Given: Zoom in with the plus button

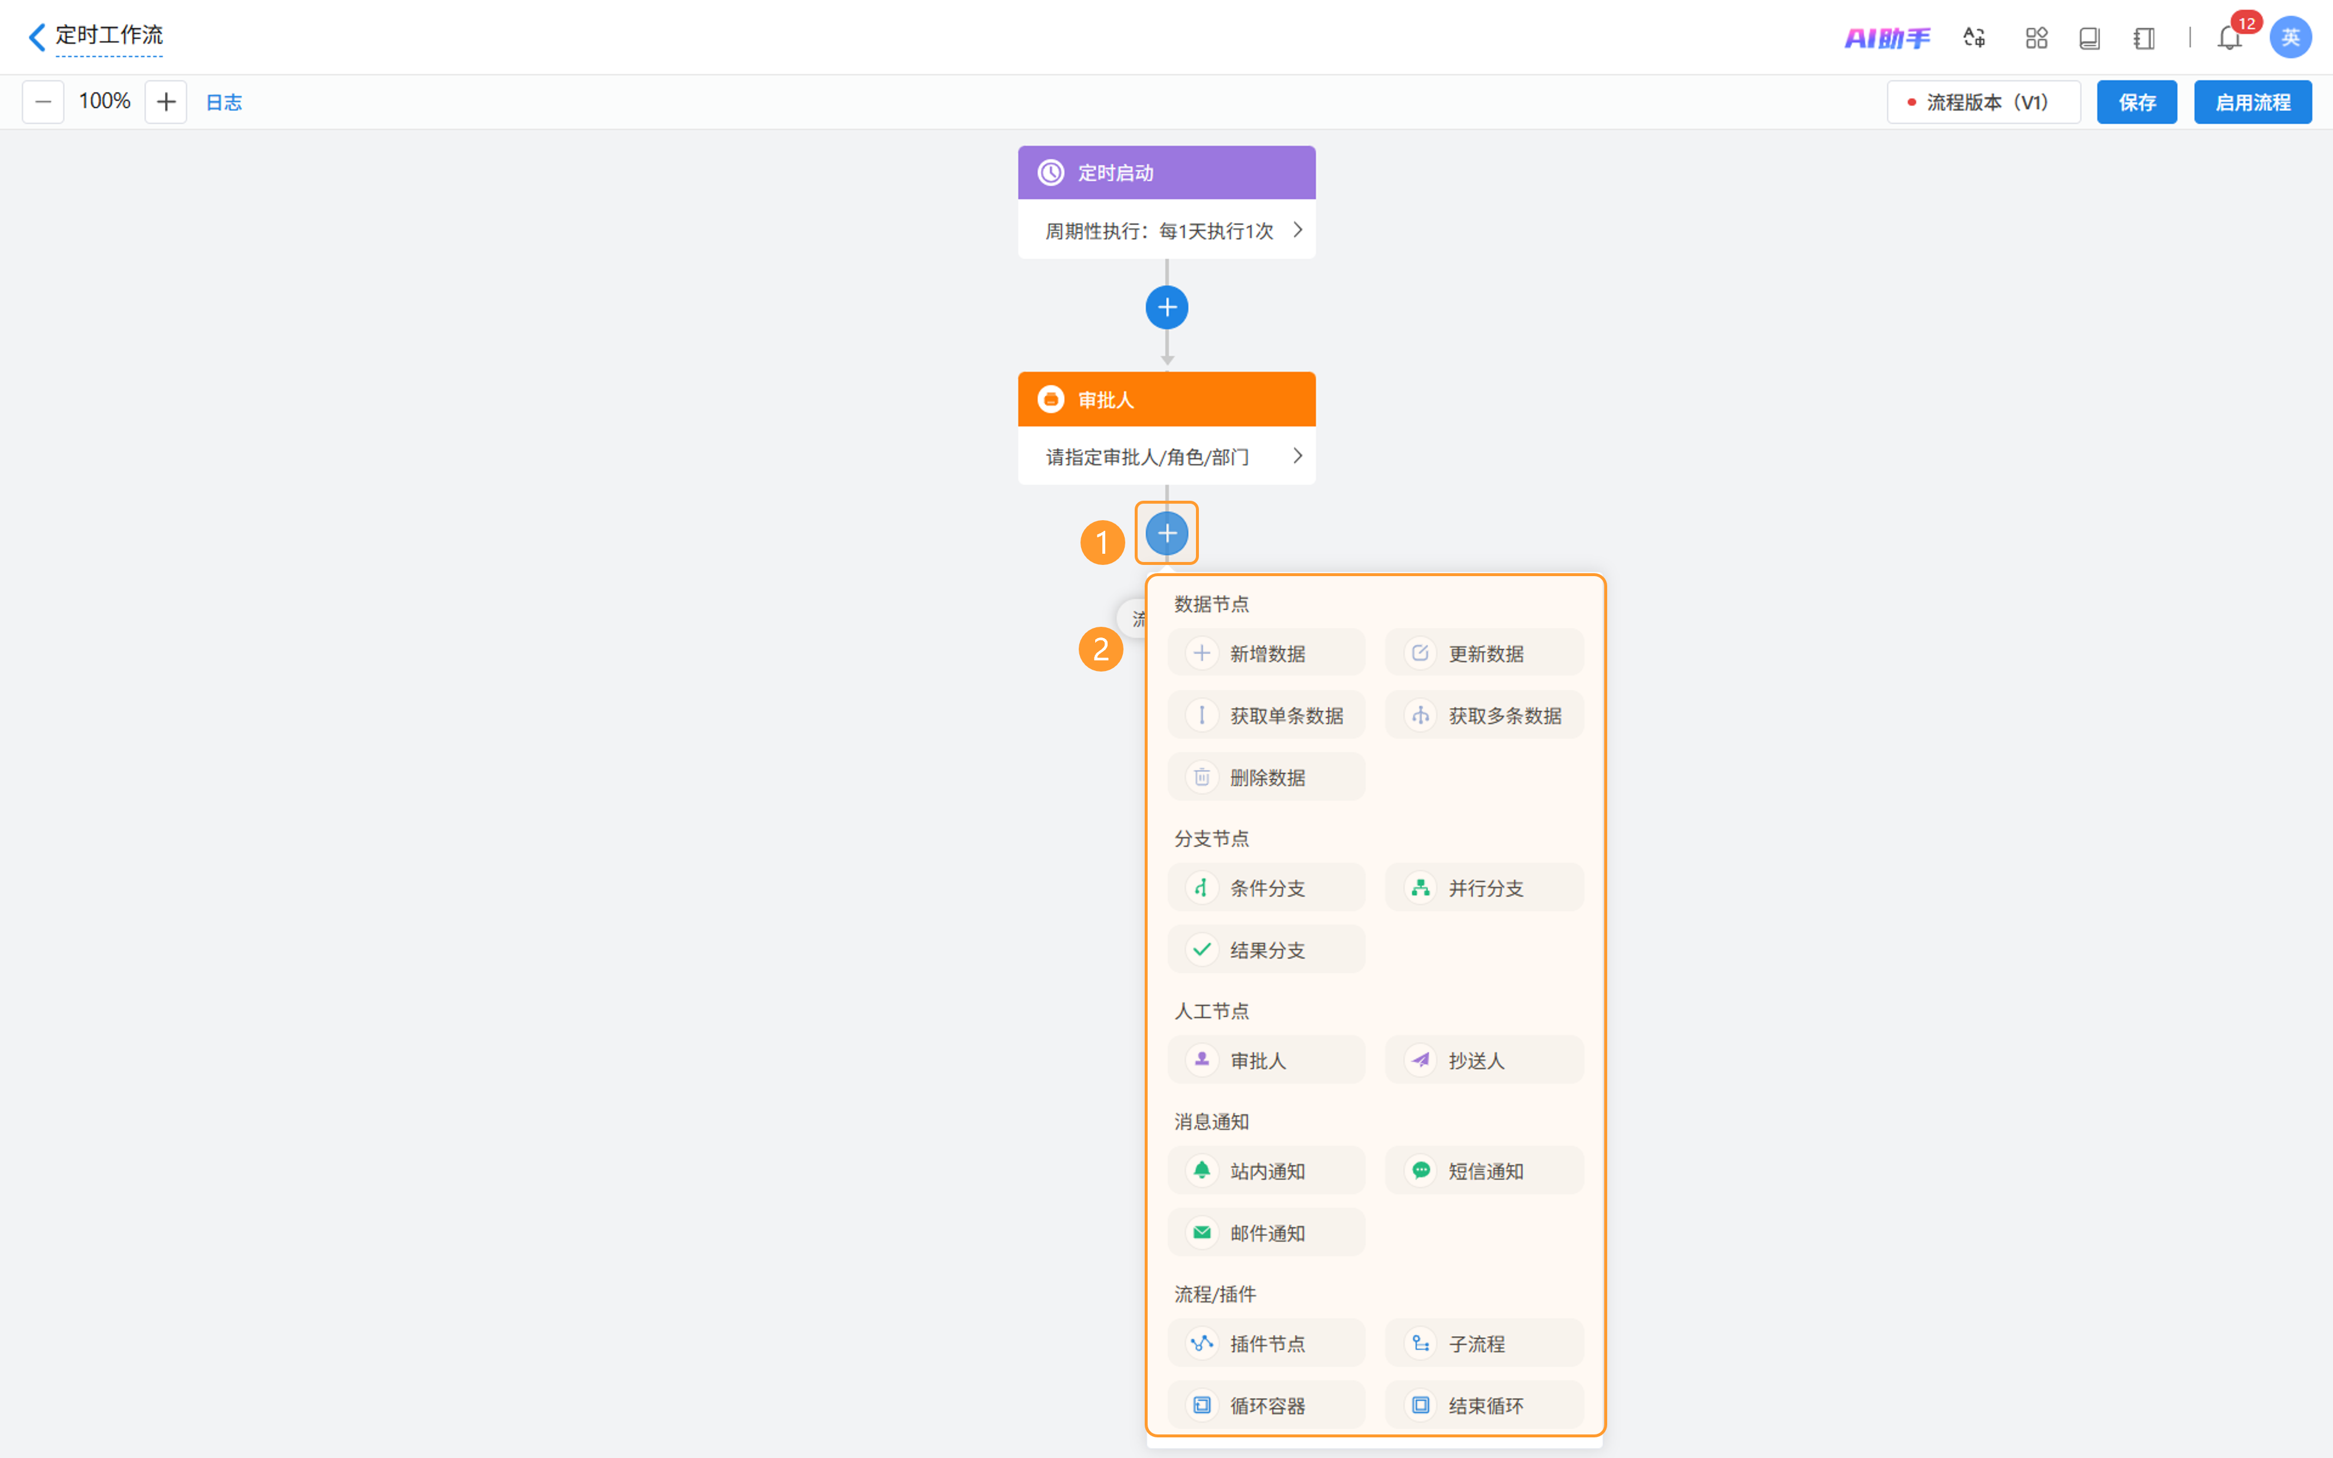Looking at the screenshot, I should tap(166, 101).
